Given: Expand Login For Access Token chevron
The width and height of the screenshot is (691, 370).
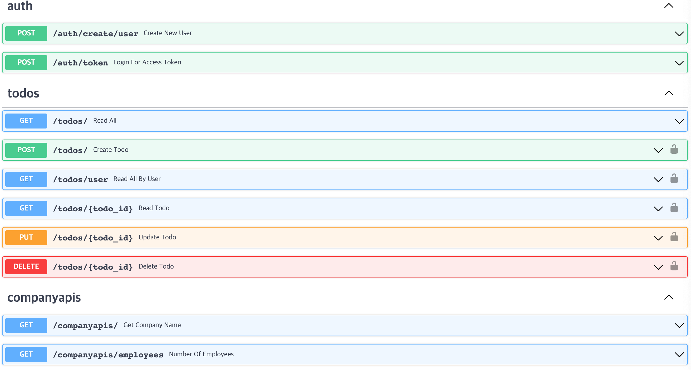Looking at the screenshot, I should [679, 63].
